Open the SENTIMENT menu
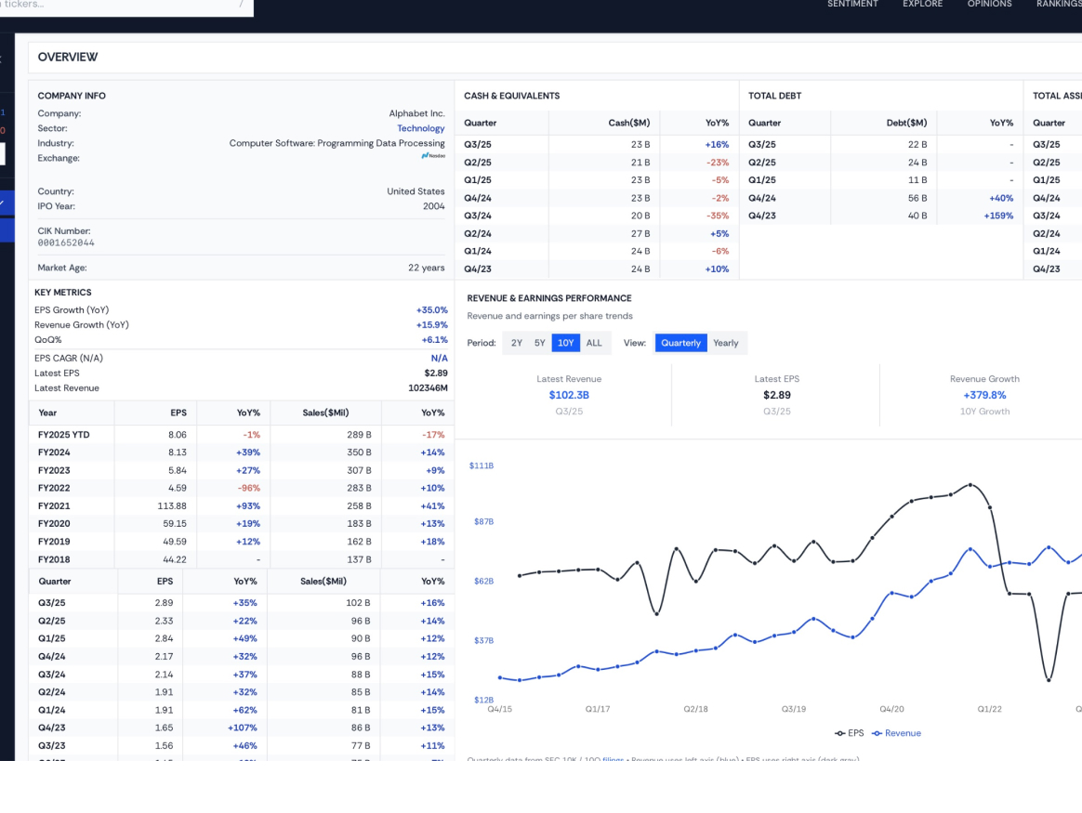1082x813 pixels. 852,5
